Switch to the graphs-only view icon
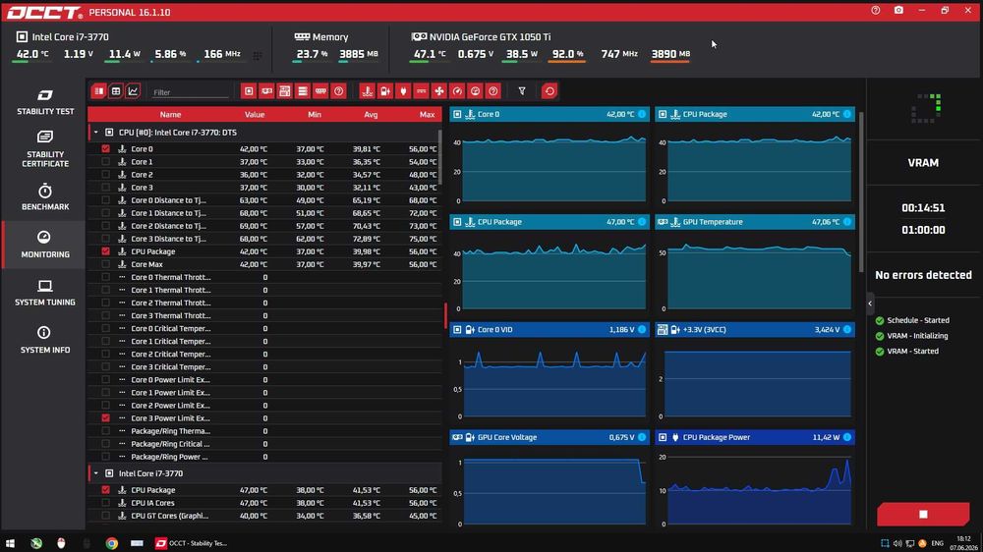Image resolution: width=983 pixels, height=552 pixels. tap(133, 91)
